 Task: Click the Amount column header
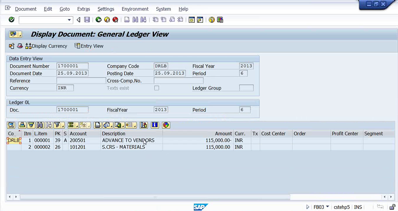point(198,134)
